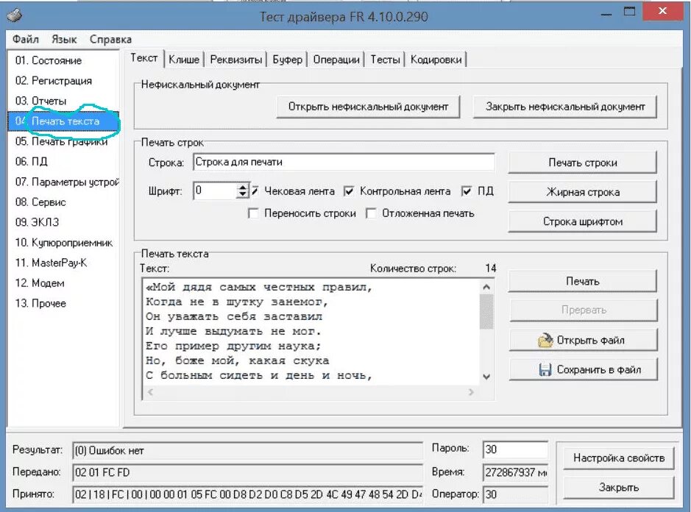Click the Передано field with 02 01 FC FD
This screenshot has height=512, width=691.
click(248, 472)
